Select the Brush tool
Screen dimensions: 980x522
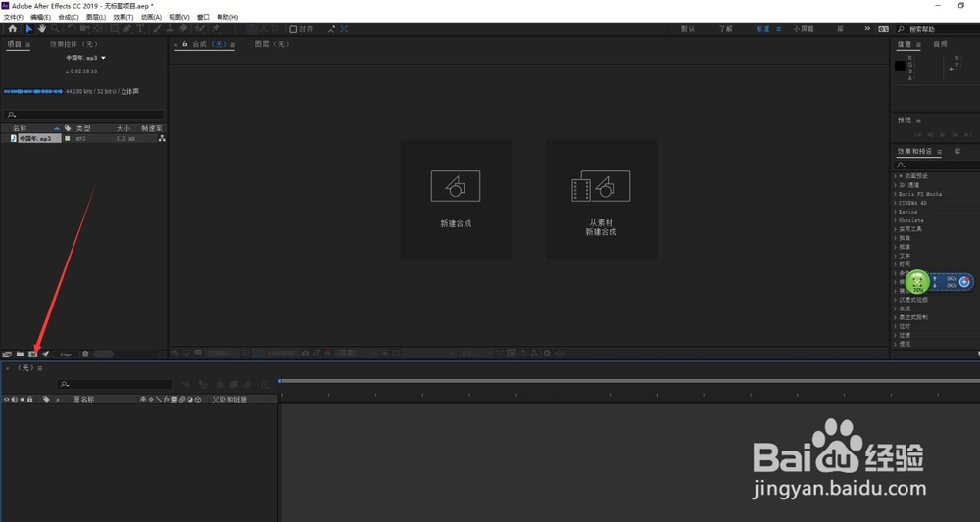[158, 28]
